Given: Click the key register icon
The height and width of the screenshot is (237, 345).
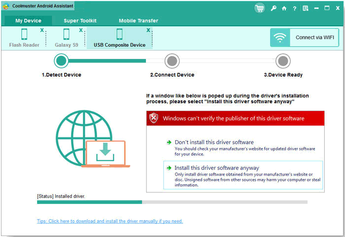Looking at the screenshot, I should [x=274, y=8].
